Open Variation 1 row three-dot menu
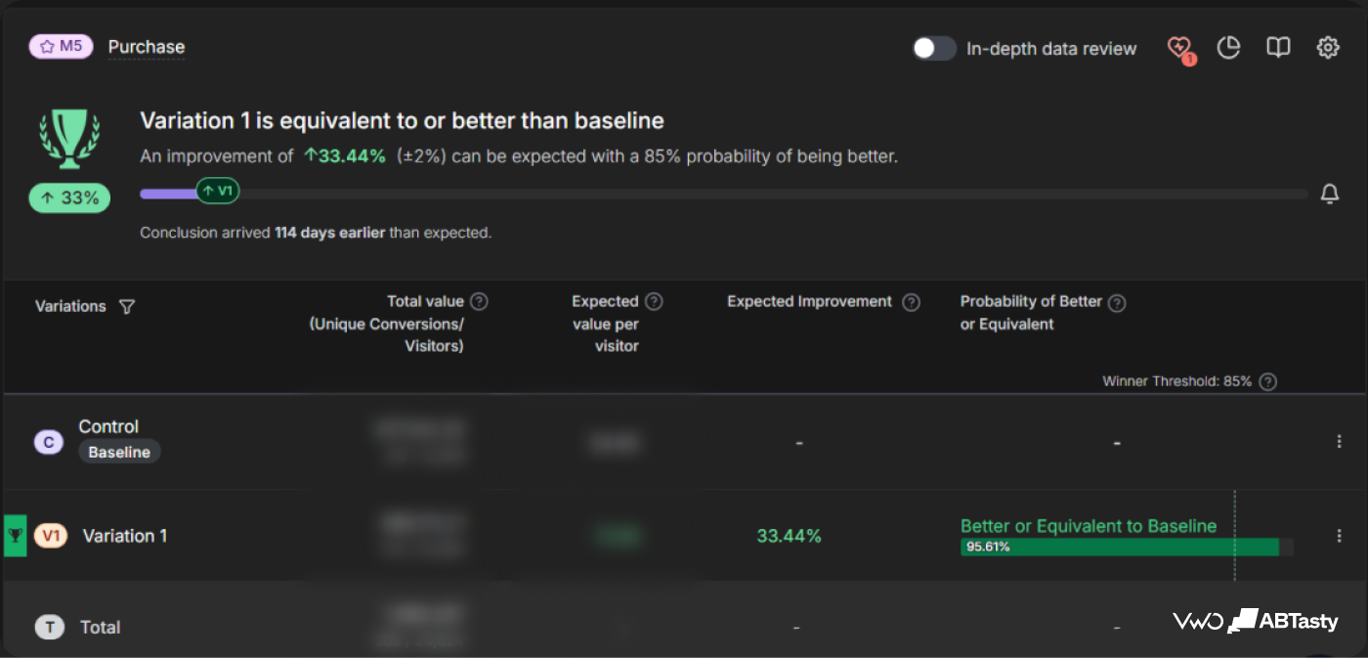Image resolution: width=1368 pixels, height=658 pixels. coord(1339,536)
